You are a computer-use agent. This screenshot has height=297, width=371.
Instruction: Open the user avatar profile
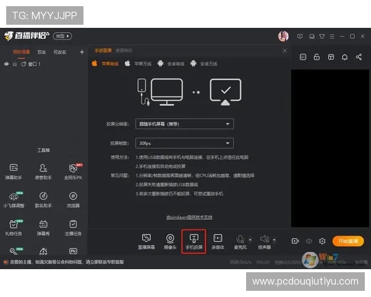click(283, 37)
